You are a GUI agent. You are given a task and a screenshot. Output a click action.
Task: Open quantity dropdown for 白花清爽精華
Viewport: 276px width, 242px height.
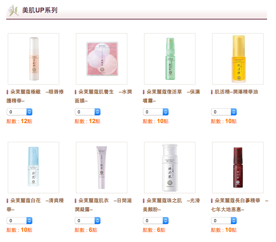[x=19, y=221]
